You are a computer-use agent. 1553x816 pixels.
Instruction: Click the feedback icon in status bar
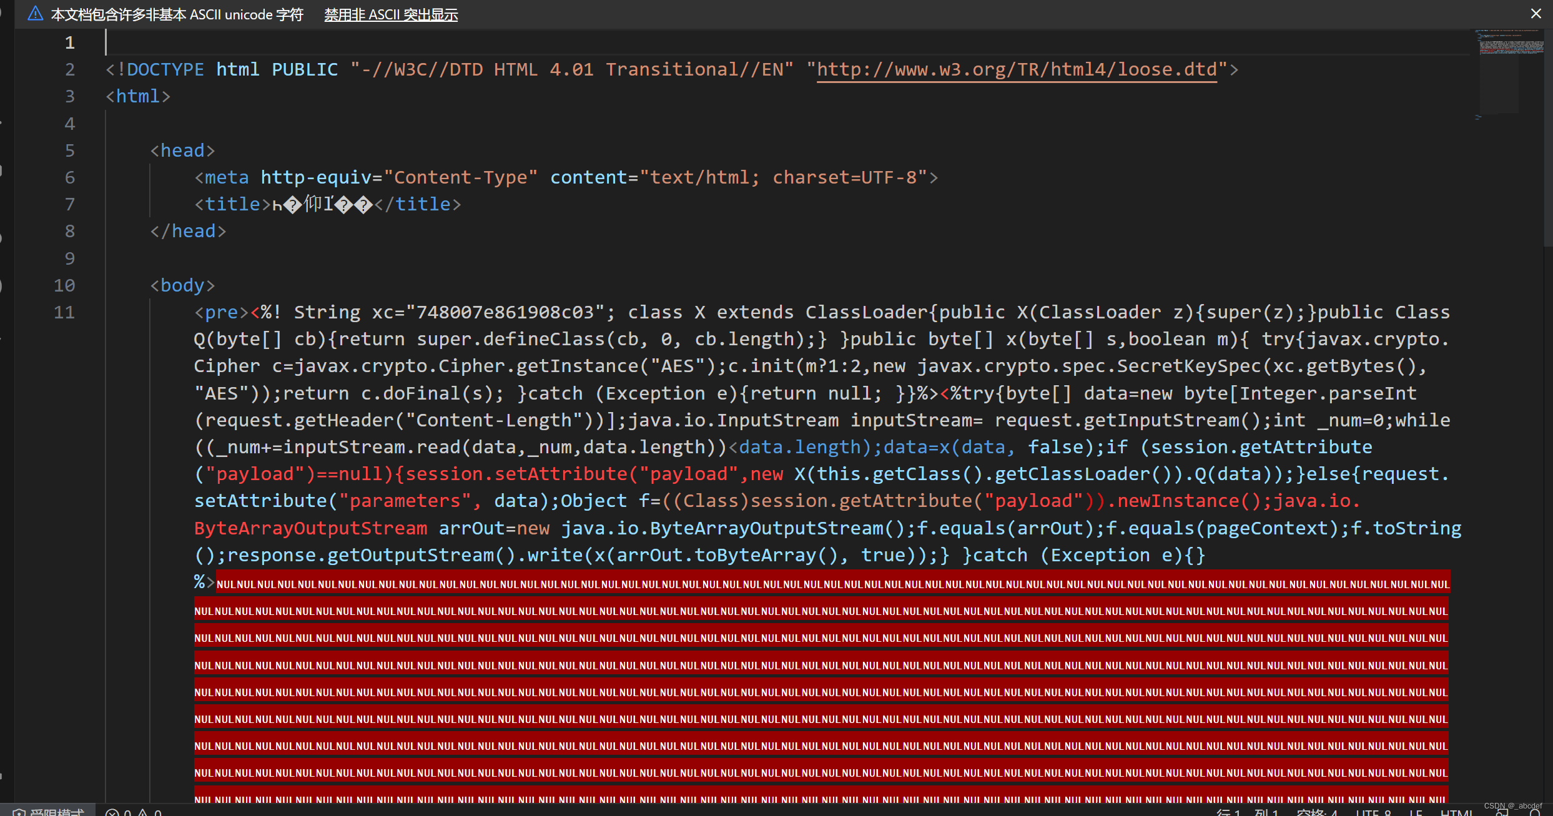point(1502,813)
